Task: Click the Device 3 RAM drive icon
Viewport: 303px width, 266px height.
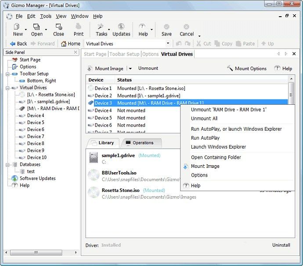Action: (x=90, y=103)
